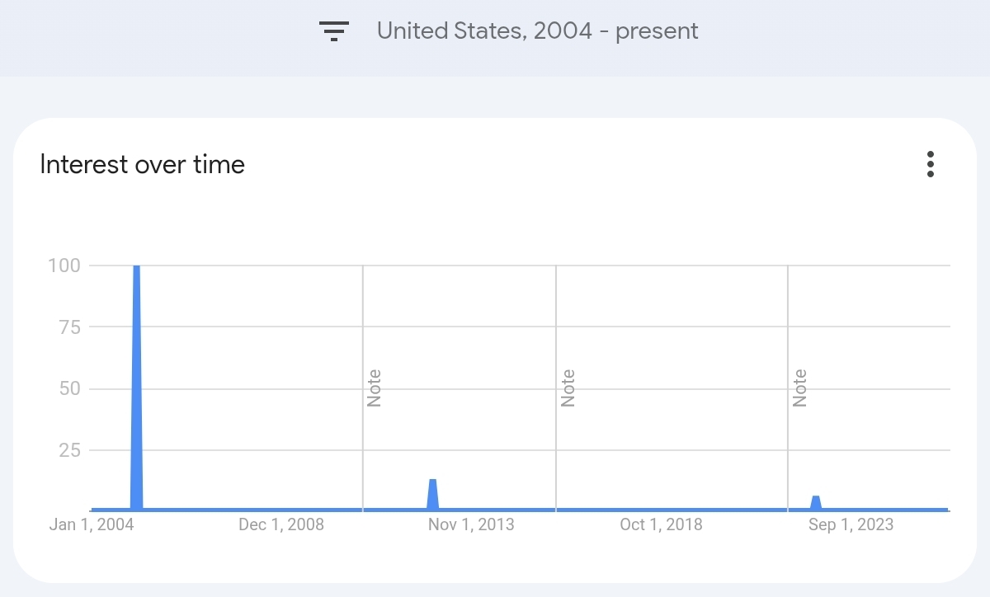This screenshot has height=597, width=990.
Task: Click the 'Interest over time' heading
Action: tap(143, 164)
